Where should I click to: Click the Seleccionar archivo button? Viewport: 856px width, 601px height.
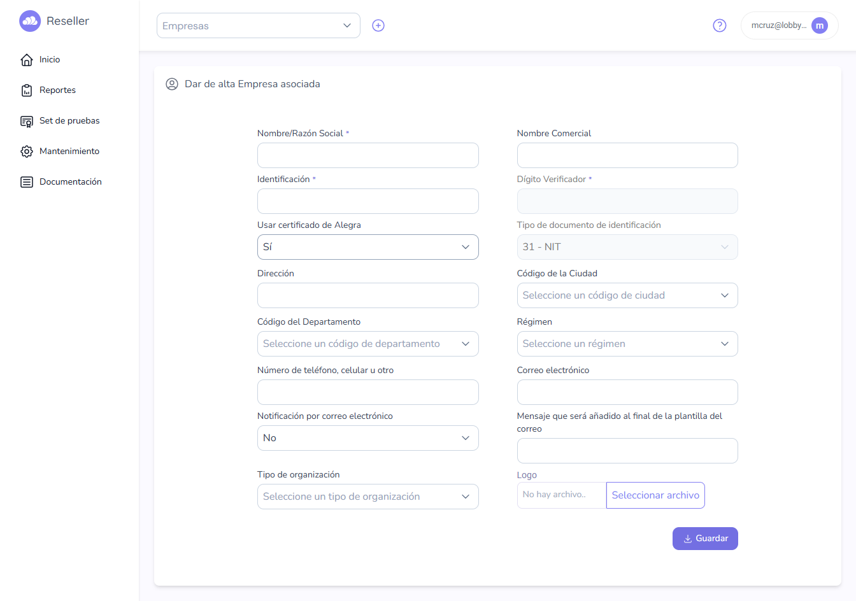655,495
